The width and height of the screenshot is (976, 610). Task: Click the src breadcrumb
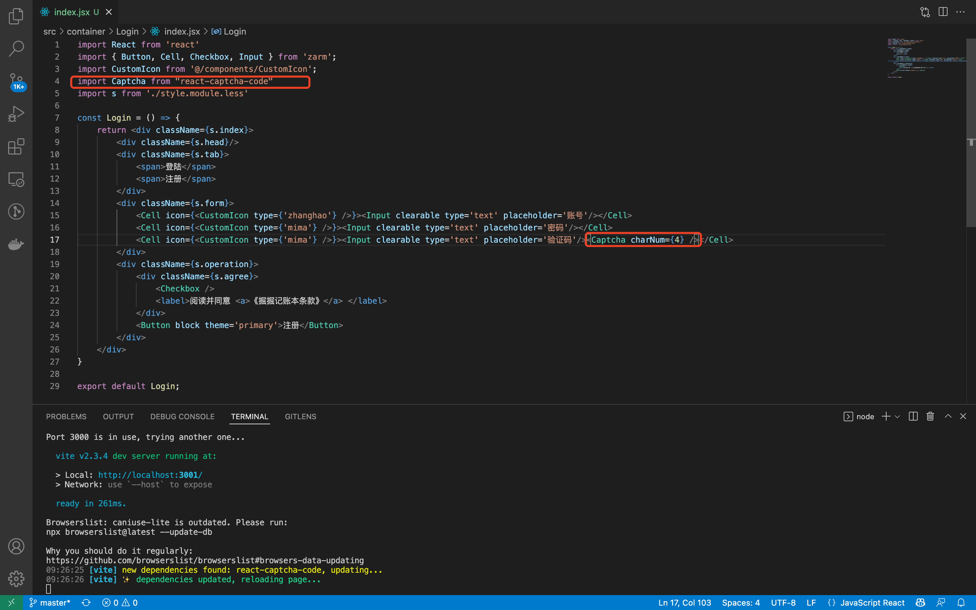[49, 32]
